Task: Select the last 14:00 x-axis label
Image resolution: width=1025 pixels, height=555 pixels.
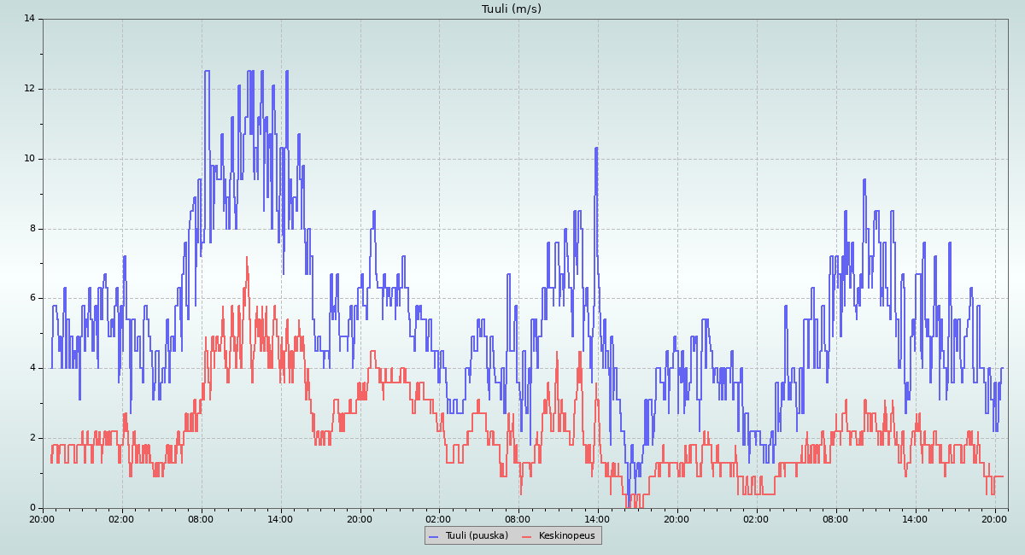Action: (915, 518)
